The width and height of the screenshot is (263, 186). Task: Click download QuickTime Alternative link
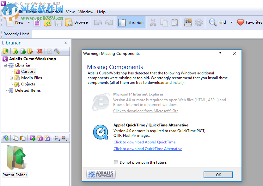pos(148,149)
